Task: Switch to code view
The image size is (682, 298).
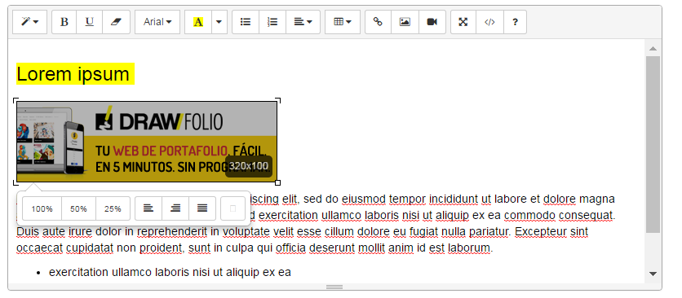Action: [489, 22]
